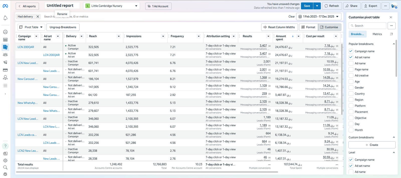The image size is (401, 178).
Task: Switch to the Metrics tab
Action: pyautogui.click(x=377, y=34)
